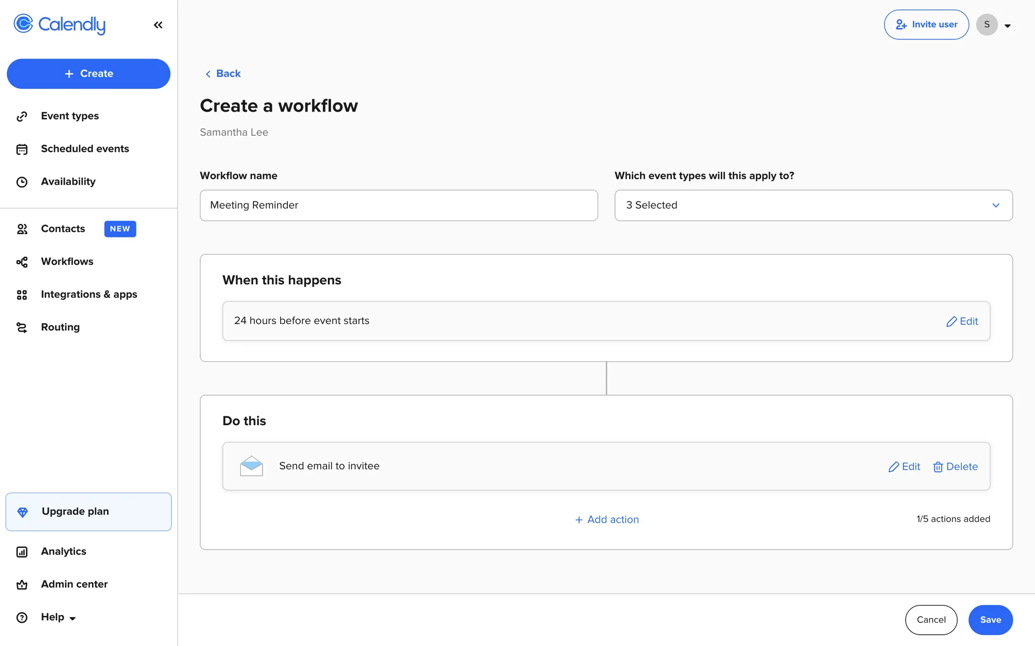Click the Availability clock icon
The width and height of the screenshot is (1035, 646).
[x=22, y=182]
